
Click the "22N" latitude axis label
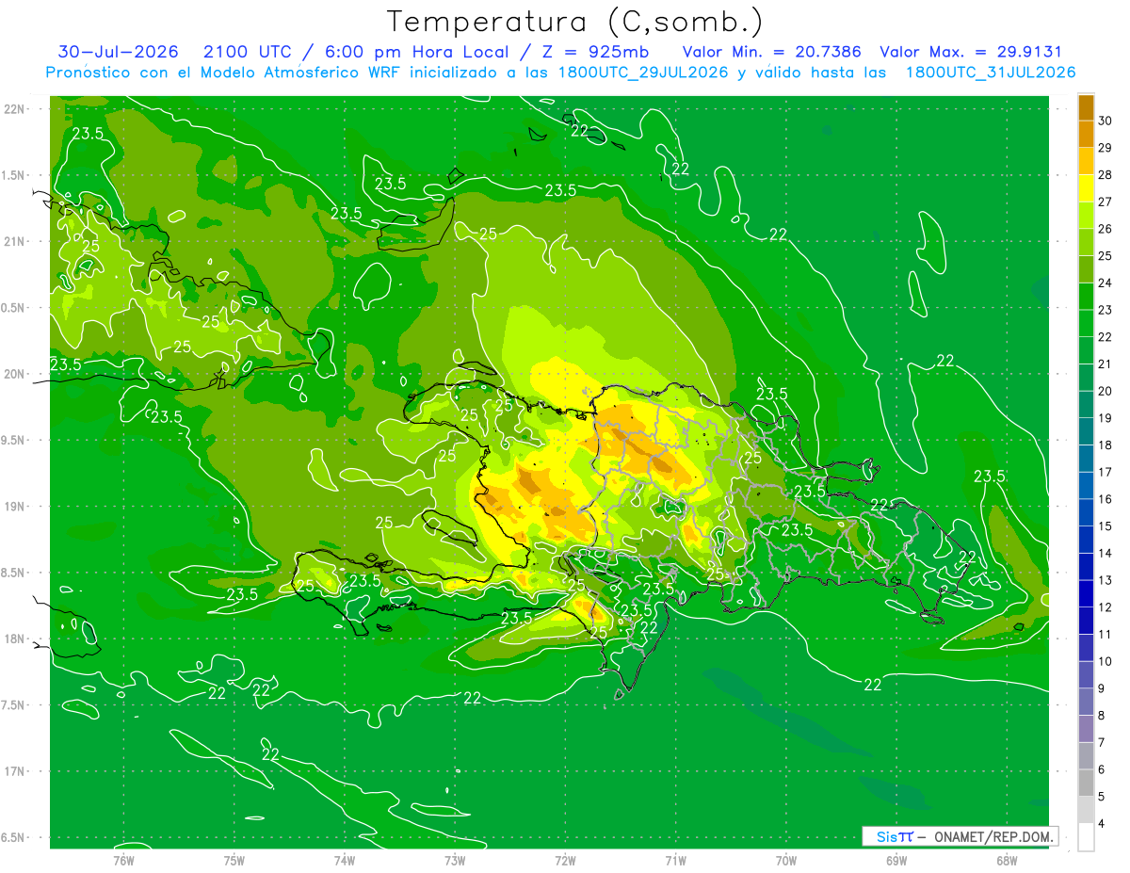coord(16,108)
